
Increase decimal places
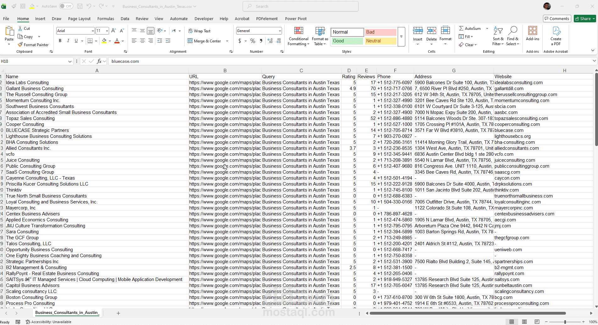[x=270, y=41]
